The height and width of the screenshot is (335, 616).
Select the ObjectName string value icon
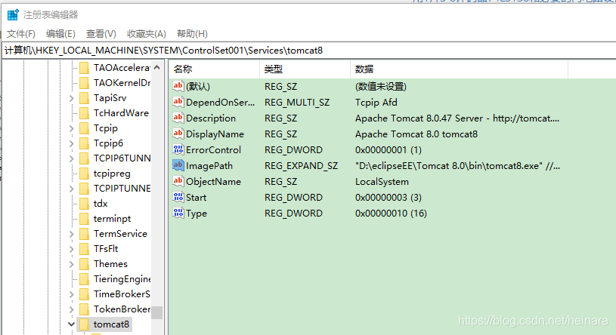coord(178,181)
